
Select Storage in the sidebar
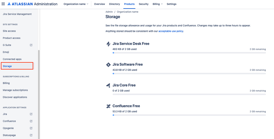pyautogui.click(x=17, y=66)
